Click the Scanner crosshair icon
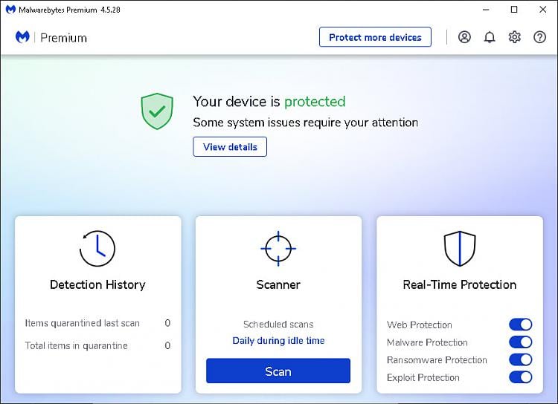The image size is (558, 404). pos(278,248)
